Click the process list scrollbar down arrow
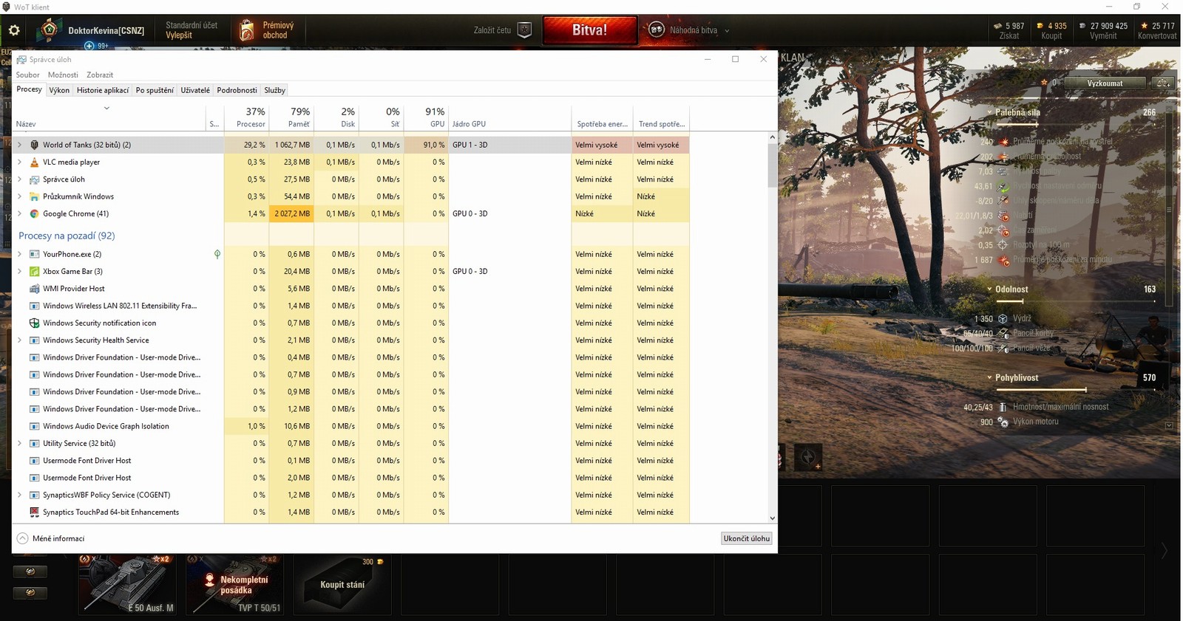Viewport: 1183px width, 621px height. tap(772, 518)
